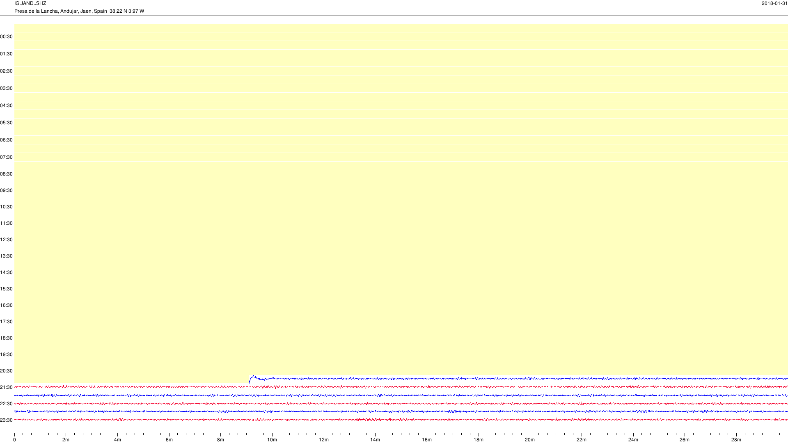Click the 02:30 time label
Viewport: 788px width, 443px height.
click(6, 71)
